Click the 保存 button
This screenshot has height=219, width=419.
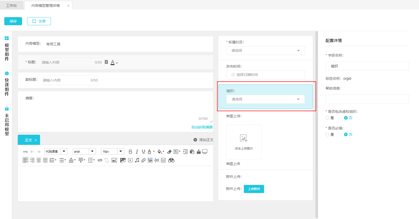coord(13,21)
